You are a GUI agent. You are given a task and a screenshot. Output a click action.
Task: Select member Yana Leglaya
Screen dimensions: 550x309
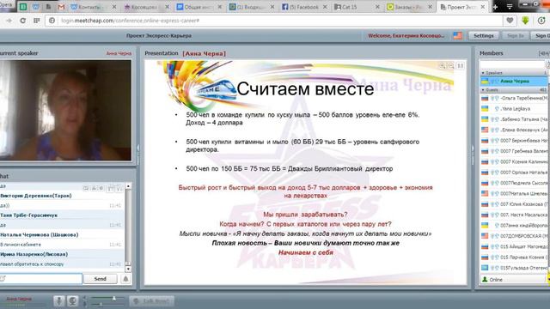tap(514, 109)
